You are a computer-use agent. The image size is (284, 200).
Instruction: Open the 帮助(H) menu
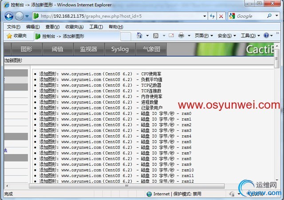click(x=116, y=27)
